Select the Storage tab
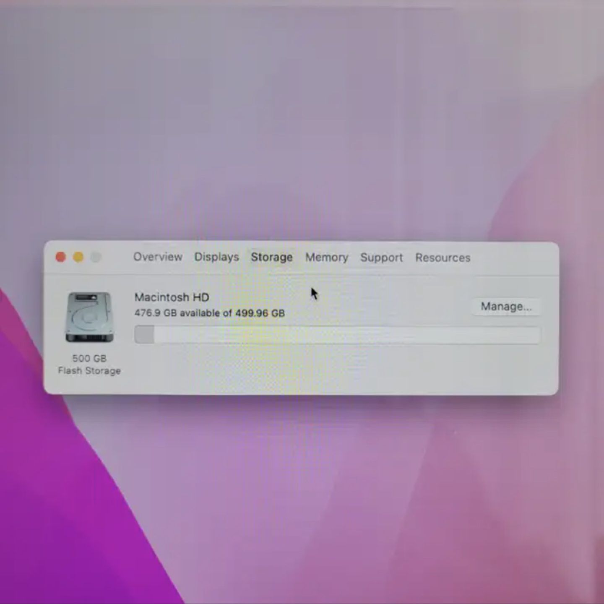Image resolution: width=604 pixels, height=604 pixels. point(272,257)
